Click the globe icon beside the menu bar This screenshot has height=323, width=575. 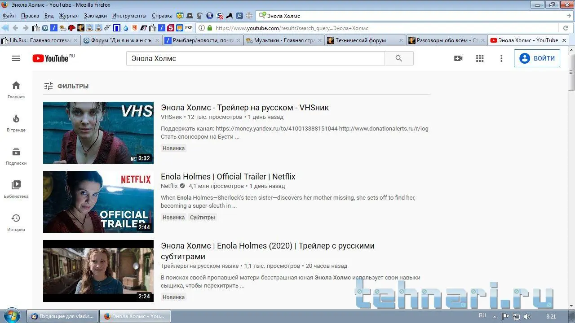249,16
